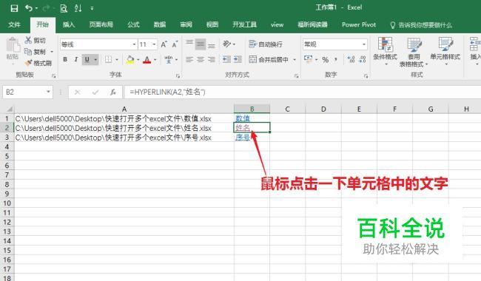Viewport: 481px width, 281px height.
Task: Click the 姓名 hyperlink in B2
Action: click(243, 128)
